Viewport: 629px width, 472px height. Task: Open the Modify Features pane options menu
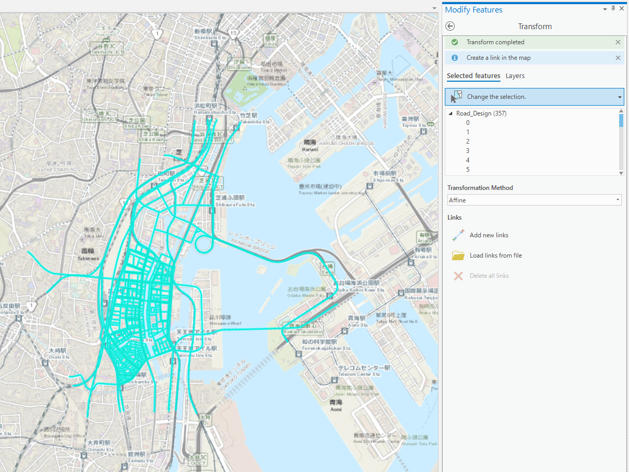coord(605,9)
